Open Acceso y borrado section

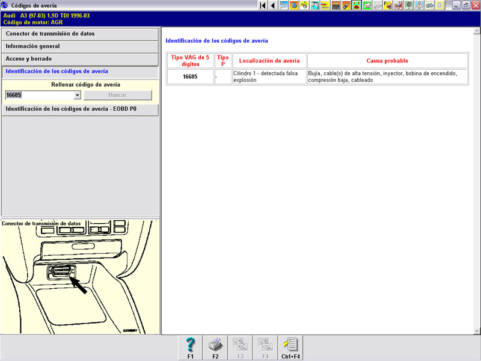click(80, 59)
